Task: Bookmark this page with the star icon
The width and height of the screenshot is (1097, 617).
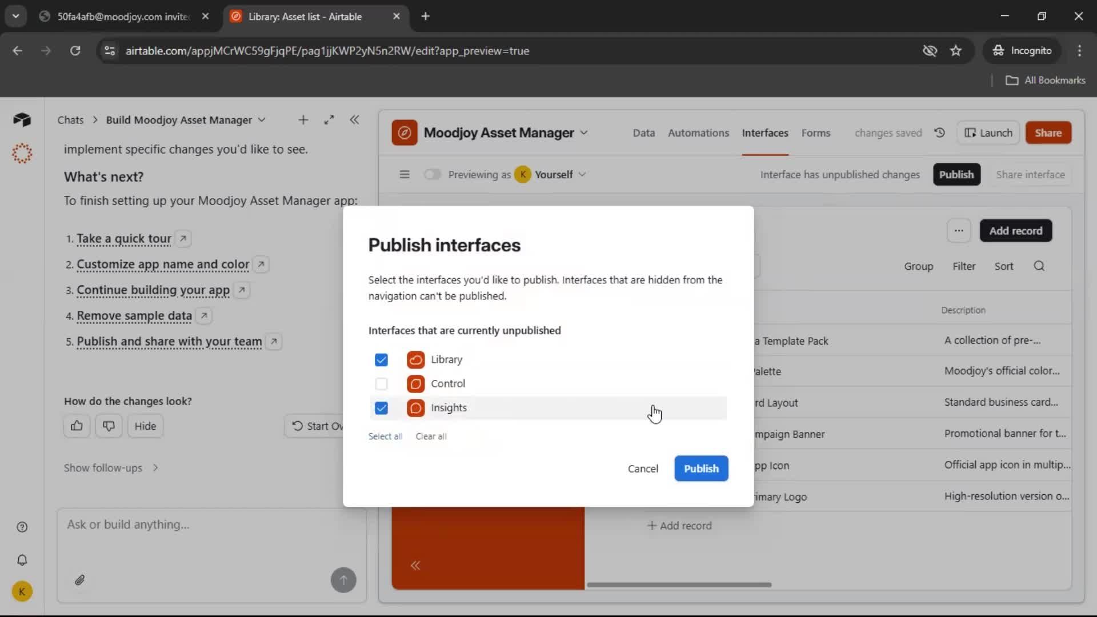Action: (x=956, y=51)
